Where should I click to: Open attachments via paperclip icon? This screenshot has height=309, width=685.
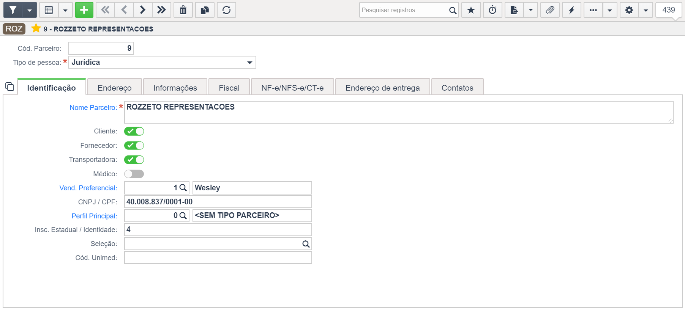pyautogui.click(x=550, y=10)
